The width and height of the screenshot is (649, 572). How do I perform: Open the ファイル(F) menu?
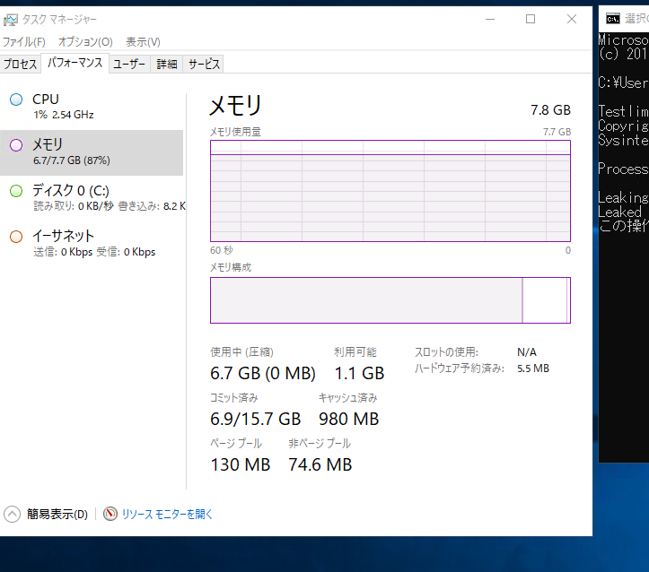click(x=24, y=42)
